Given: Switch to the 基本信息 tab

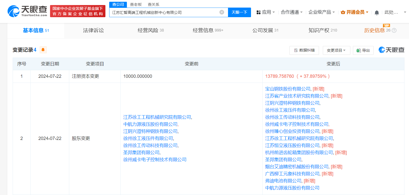Looking at the screenshot, I should [x=36, y=31].
